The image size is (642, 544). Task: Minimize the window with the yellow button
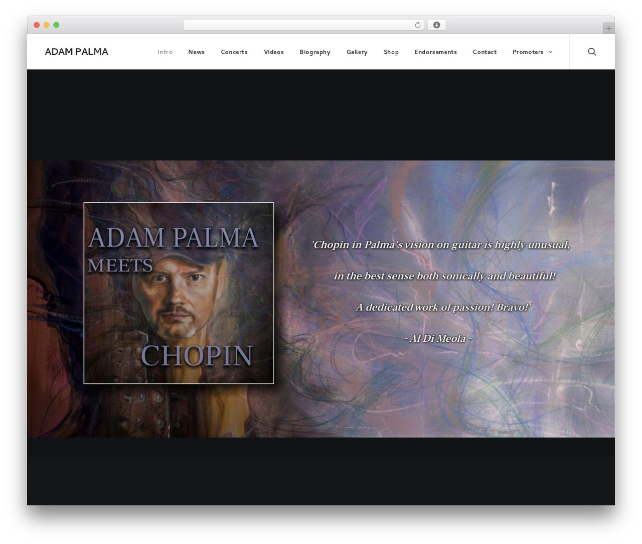point(47,25)
